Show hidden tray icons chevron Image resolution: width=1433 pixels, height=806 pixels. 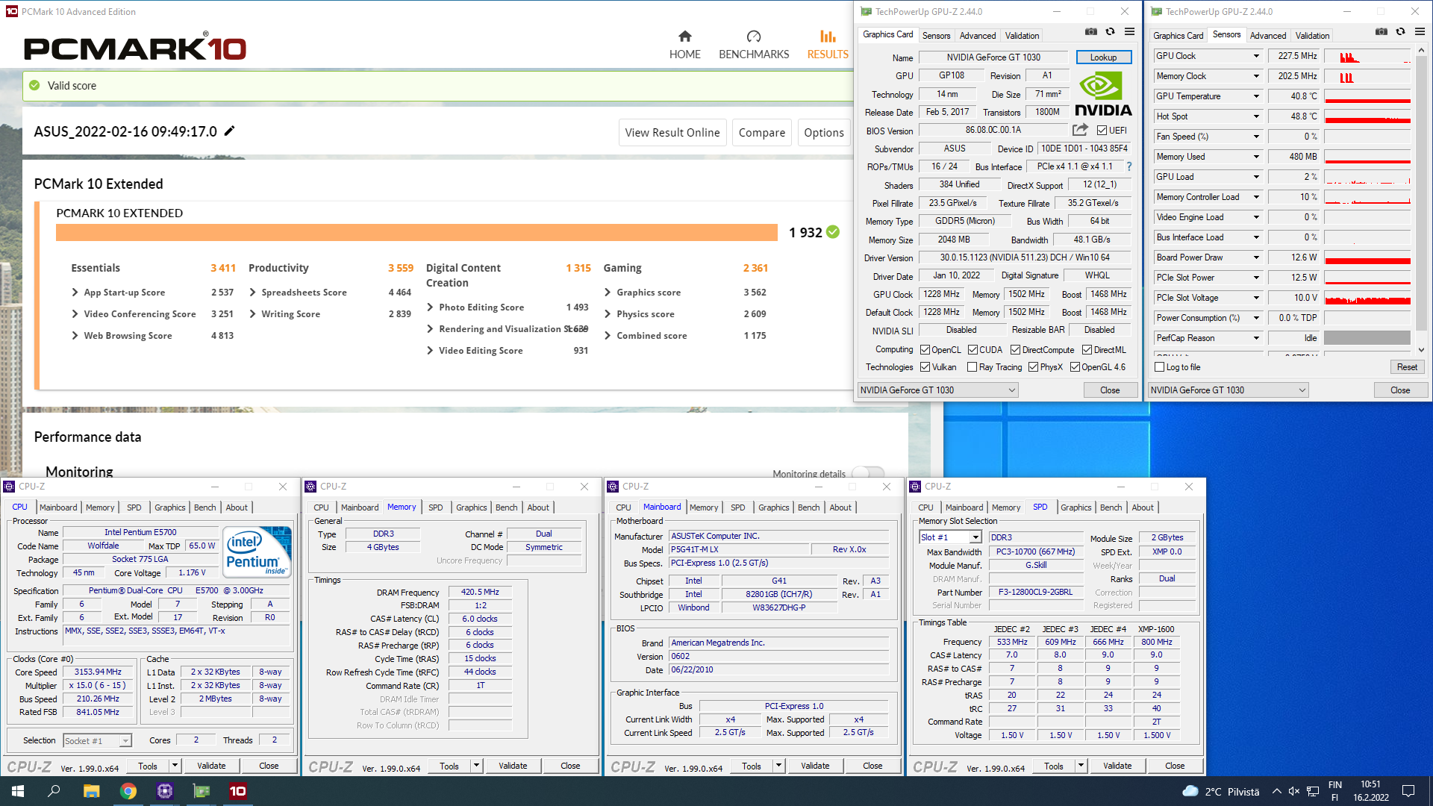pos(1276,792)
